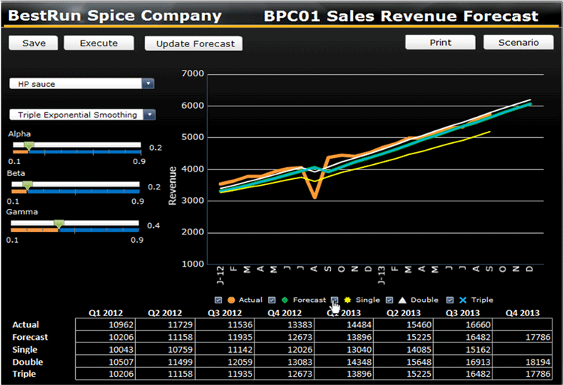The image size is (563, 385).
Task: Click the BestRun Spice Company title
Action: click(x=115, y=16)
